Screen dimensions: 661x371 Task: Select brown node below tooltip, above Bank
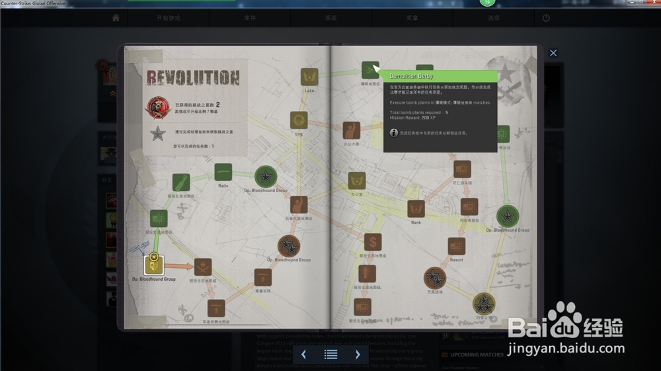point(462,170)
